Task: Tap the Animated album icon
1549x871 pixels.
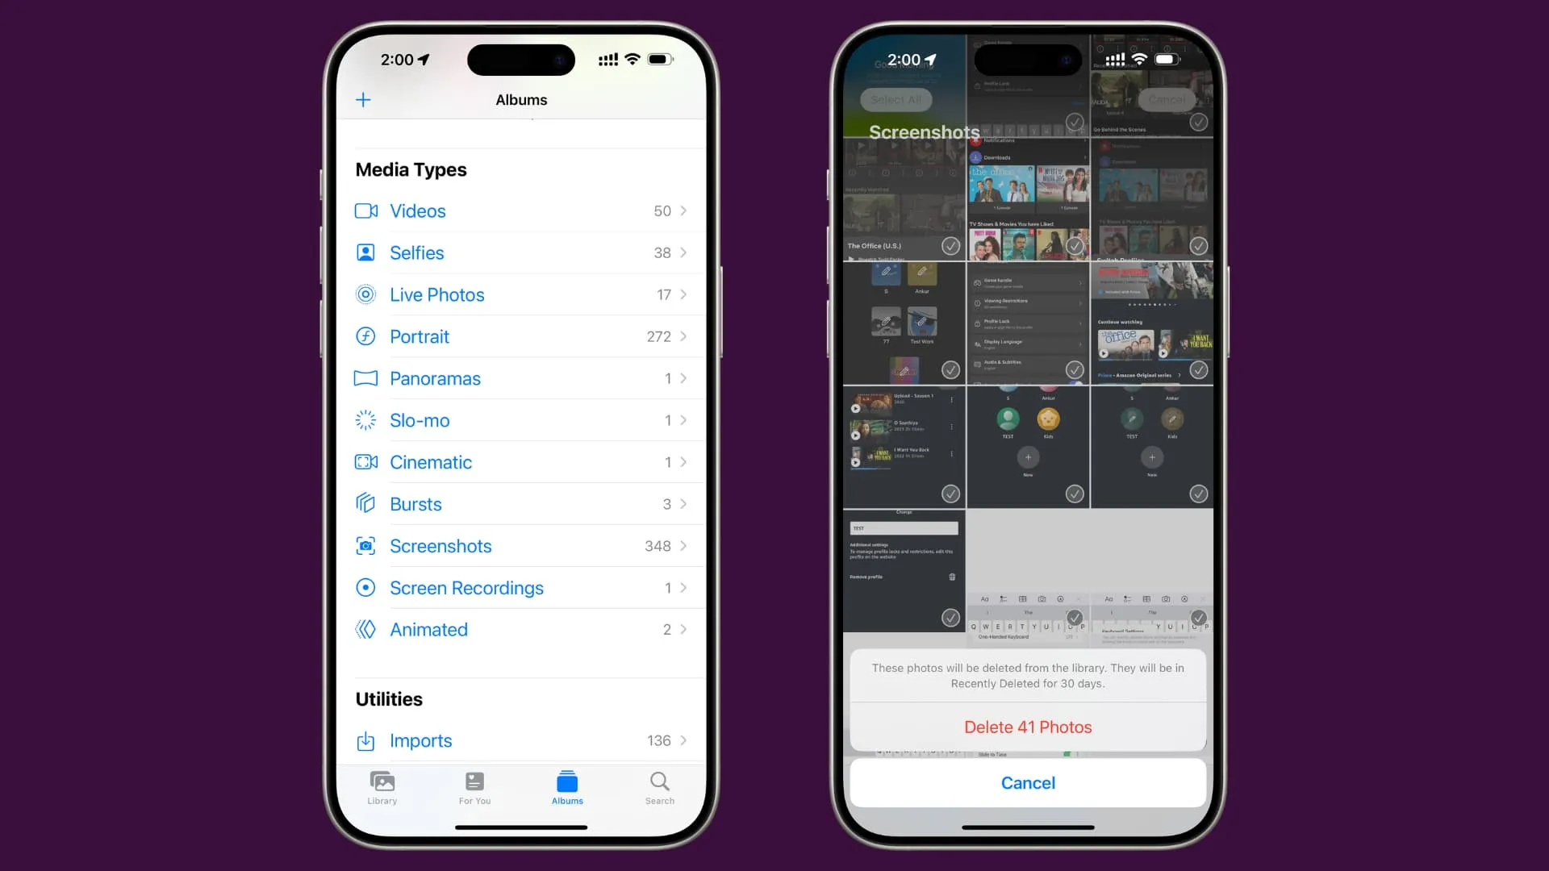Action: 366,630
